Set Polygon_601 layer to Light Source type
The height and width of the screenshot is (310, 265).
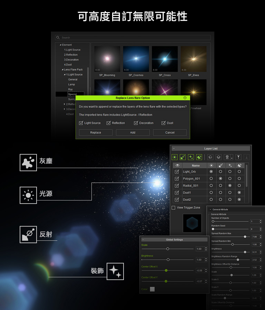pyautogui.click(x=211, y=179)
